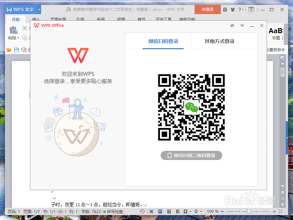Image resolution: width=293 pixels, height=220 pixels.
Task: Click 字数: 7823 word count
Action: pos(91,211)
